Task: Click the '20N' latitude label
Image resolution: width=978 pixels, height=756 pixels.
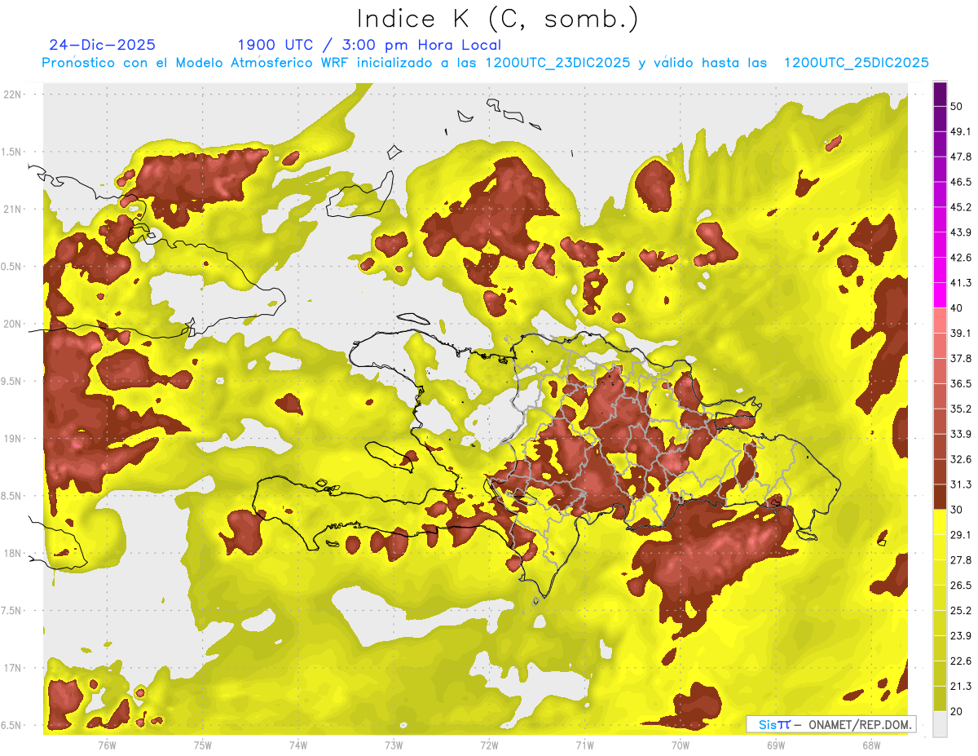Action: point(14,325)
